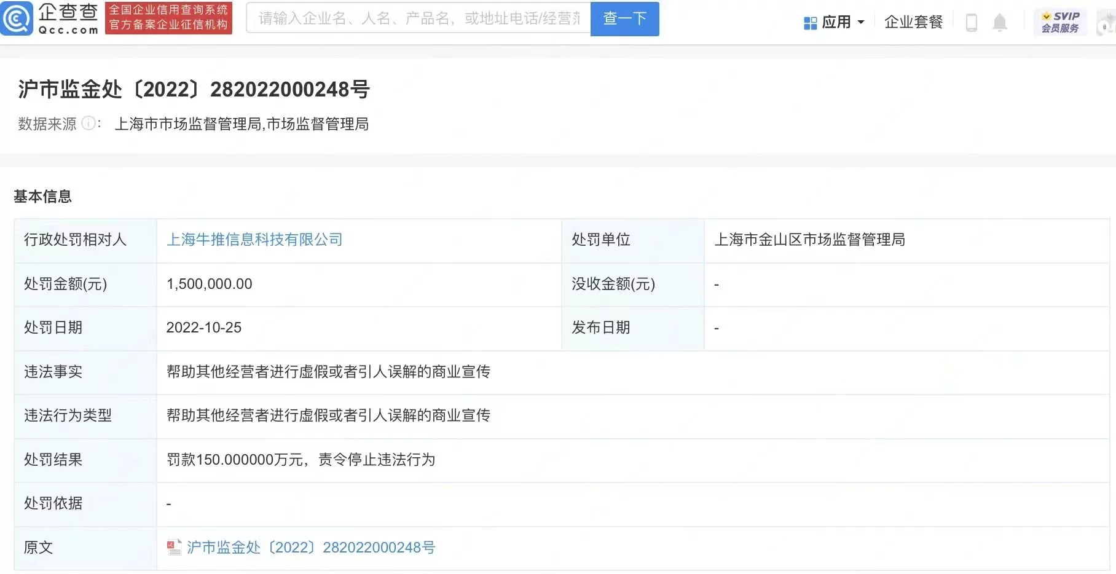This screenshot has width=1116, height=574.
Task: Click the 基本信息 section heading
Action: click(x=42, y=197)
